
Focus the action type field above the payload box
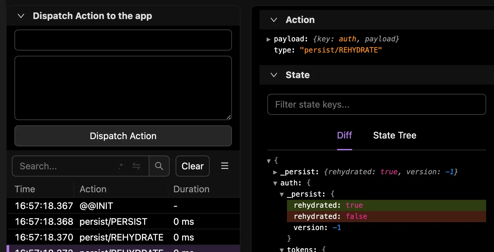pos(123,40)
